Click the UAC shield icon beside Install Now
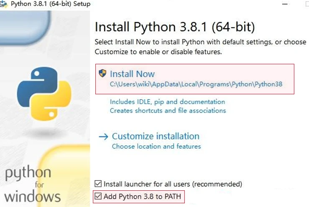Screen dimensions: 309x207 pos(102,73)
